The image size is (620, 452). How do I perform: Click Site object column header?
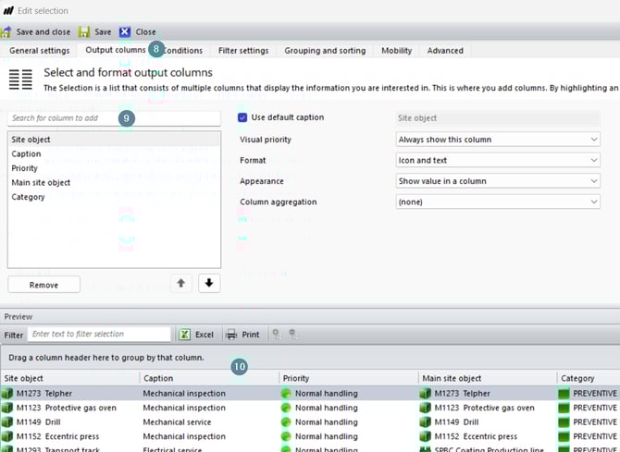pos(70,378)
